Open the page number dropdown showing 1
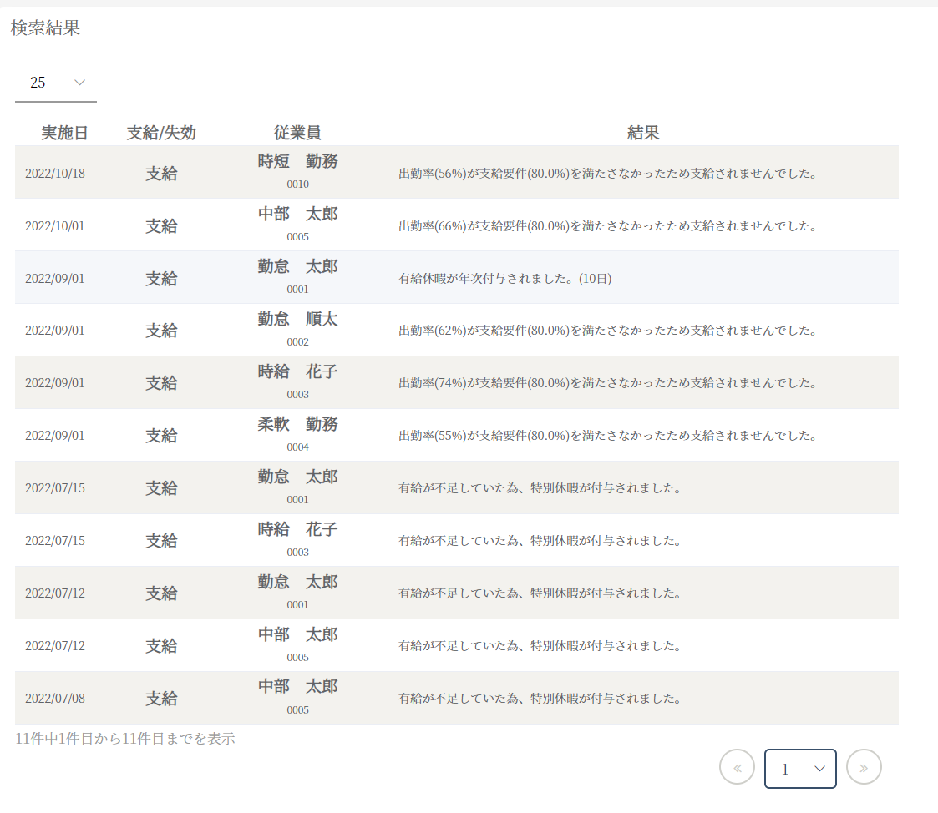938x813 pixels. [800, 769]
